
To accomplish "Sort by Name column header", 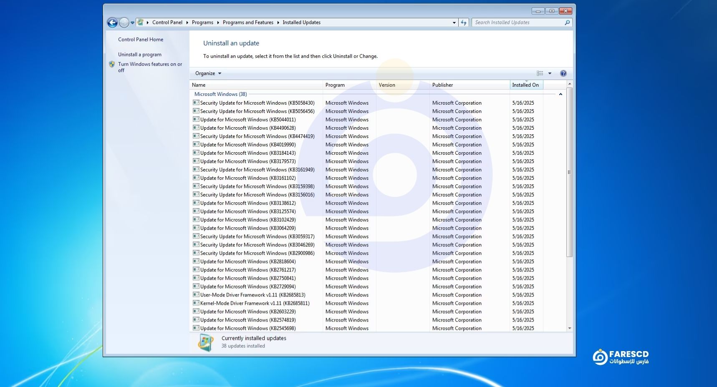I will coord(256,85).
